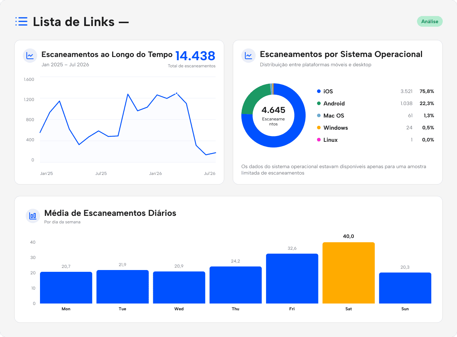Select the Mac OS legend label
Screen dimensions: 457x337
[334, 116]
